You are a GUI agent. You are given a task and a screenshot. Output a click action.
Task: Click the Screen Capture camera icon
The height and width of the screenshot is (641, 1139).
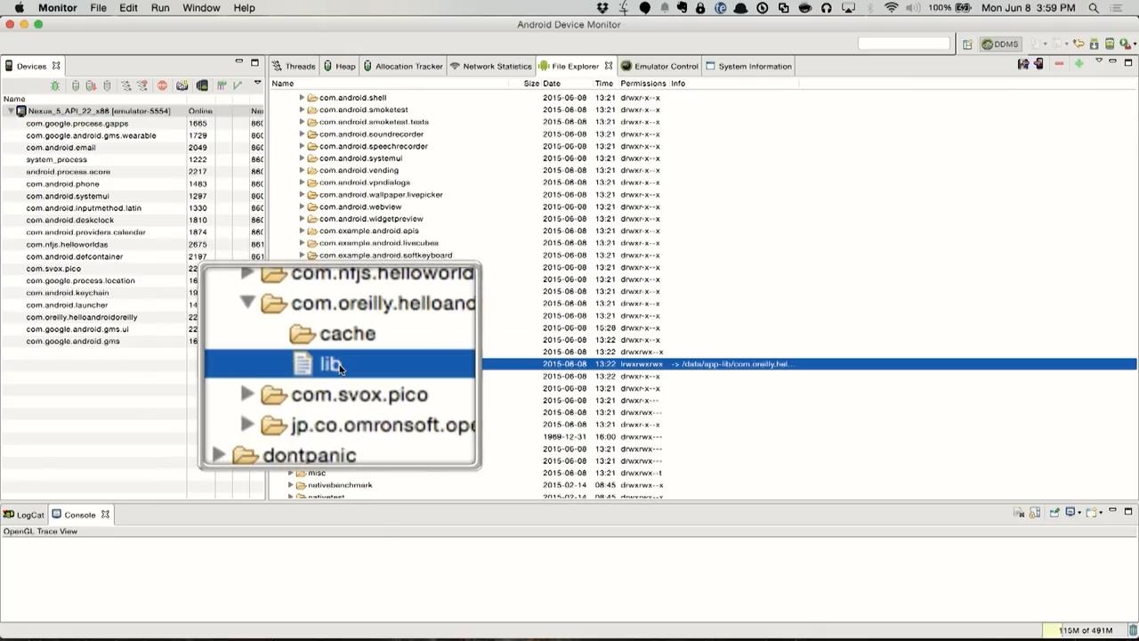[x=182, y=85]
